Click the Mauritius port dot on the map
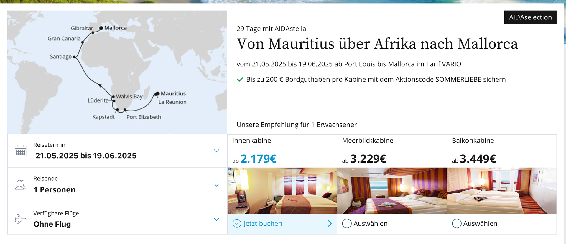566x244 pixels. tap(157, 94)
